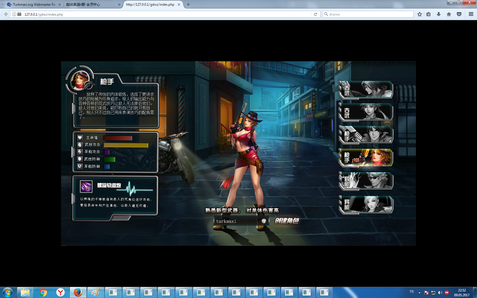Open Windows Explorer from the taskbar
This screenshot has height=298, width=477.
(x=25, y=292)
